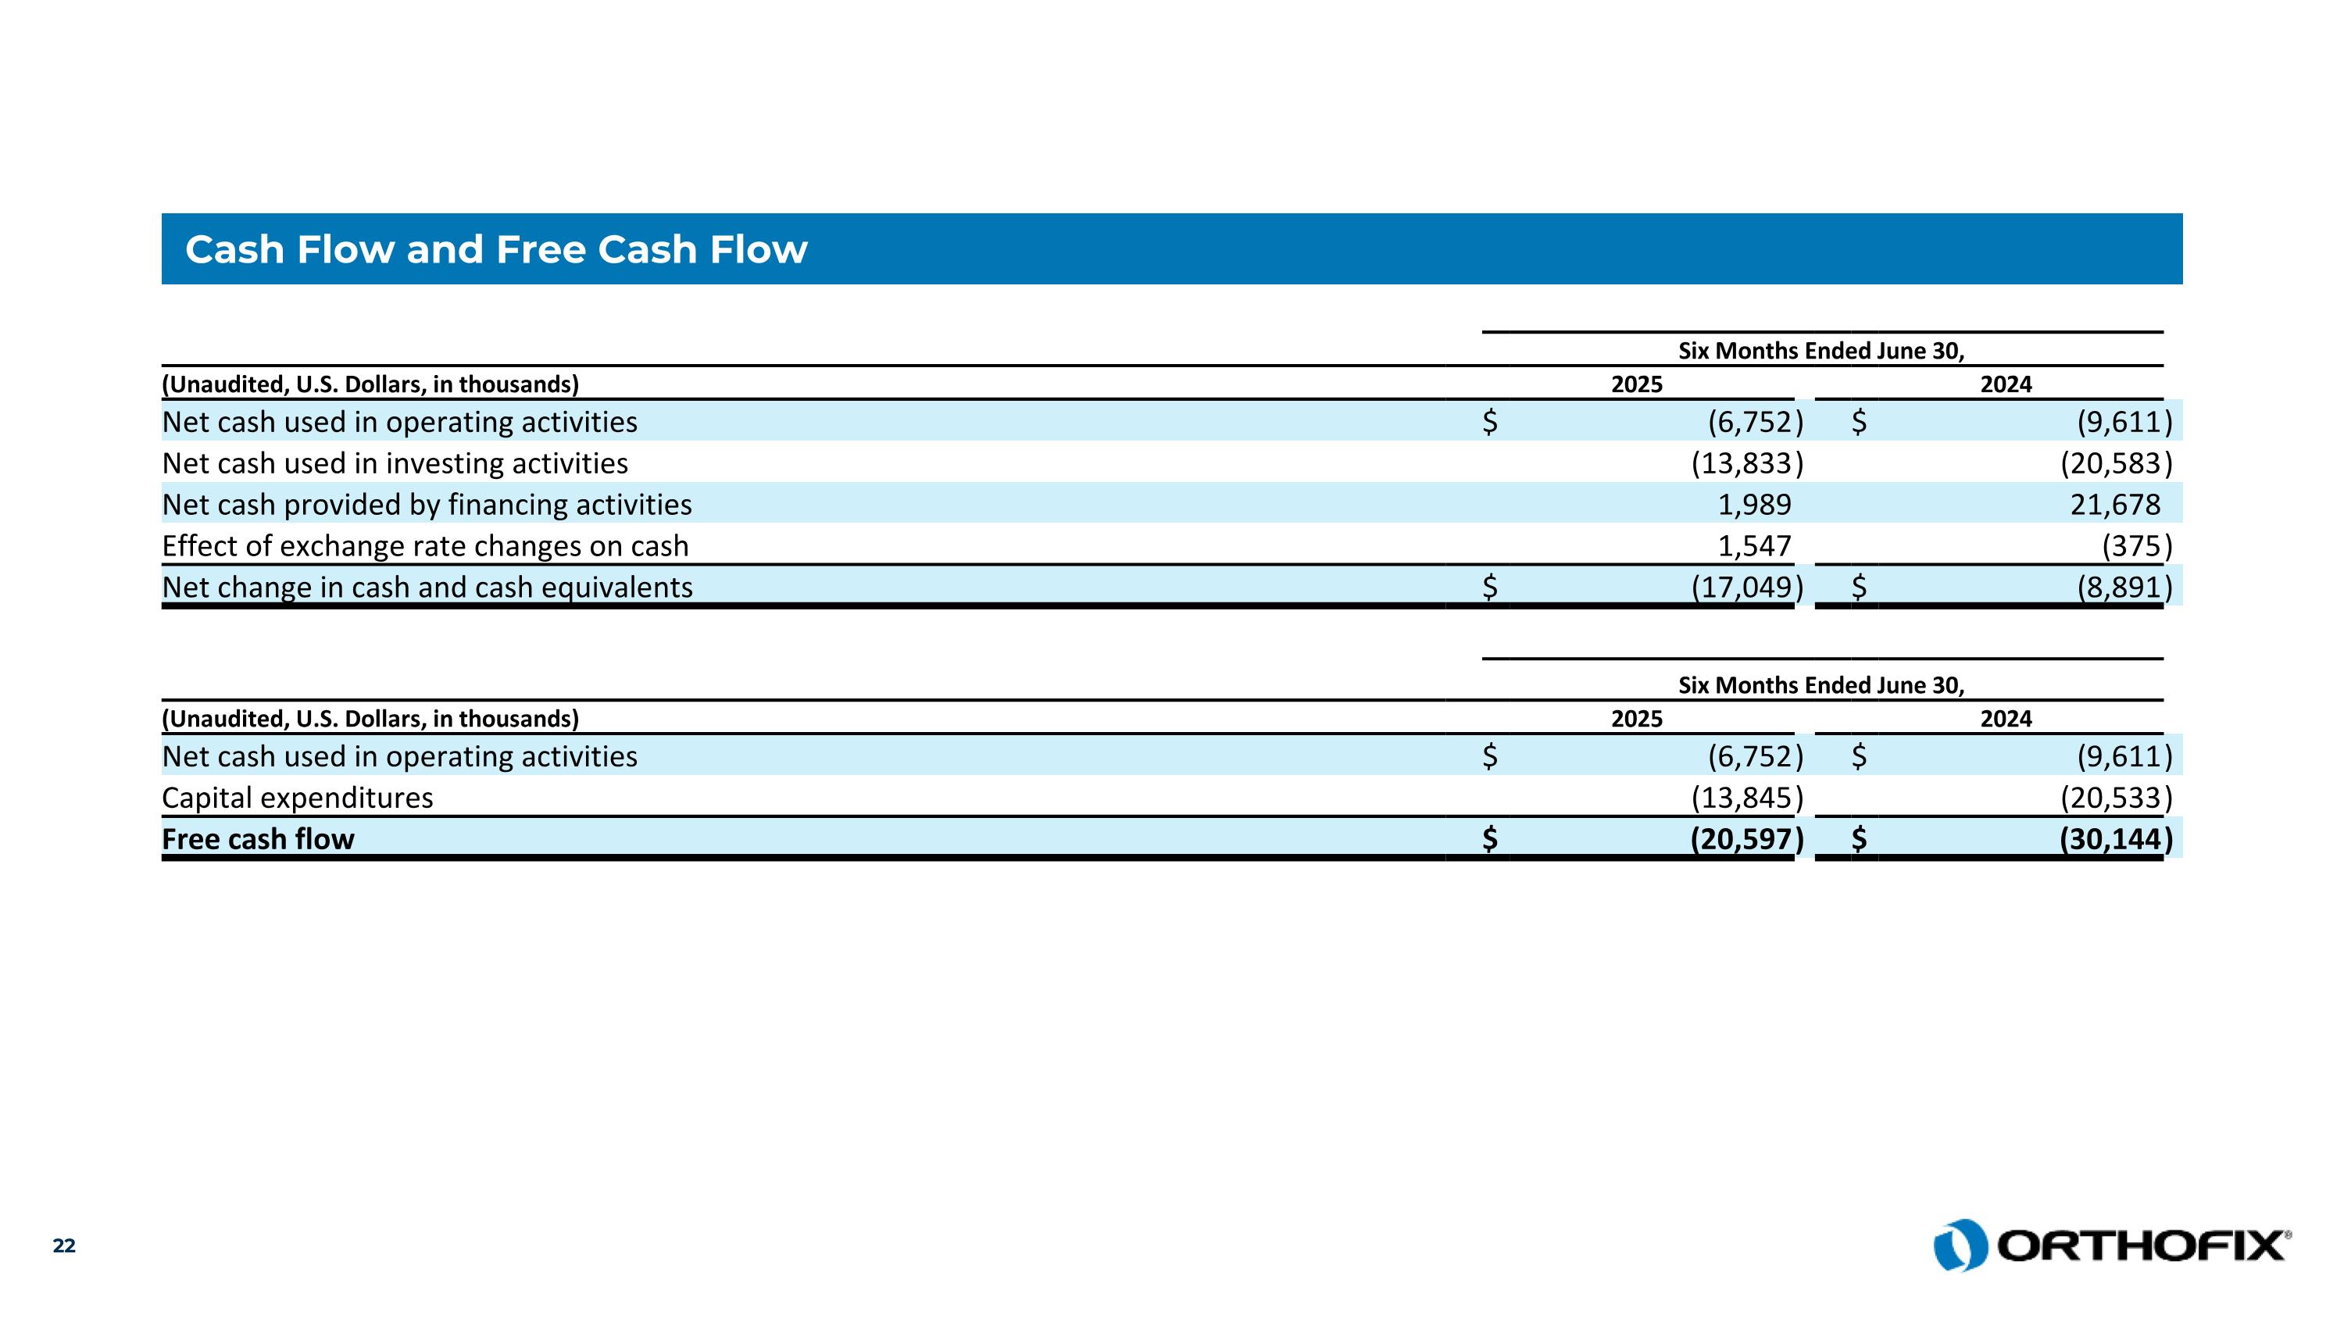Screen dimensions: 2344x1318
Task: Select Effect of exchange rate changes on cash
Action: click(x=425, y=546)
